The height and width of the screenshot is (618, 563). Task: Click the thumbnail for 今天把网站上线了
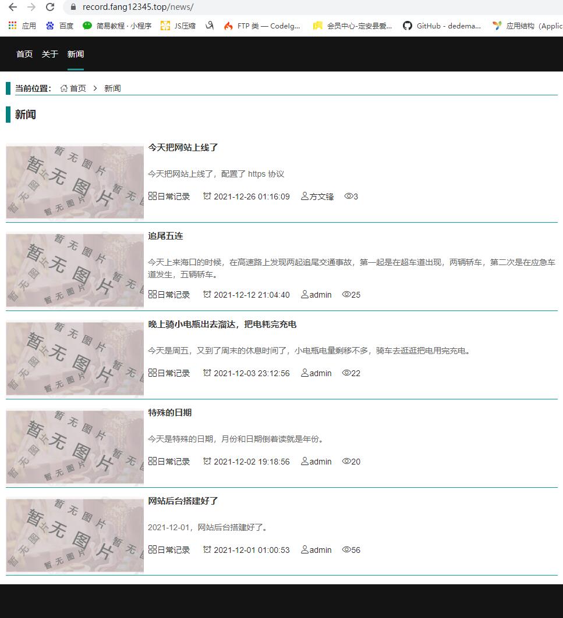pos(75,182)
